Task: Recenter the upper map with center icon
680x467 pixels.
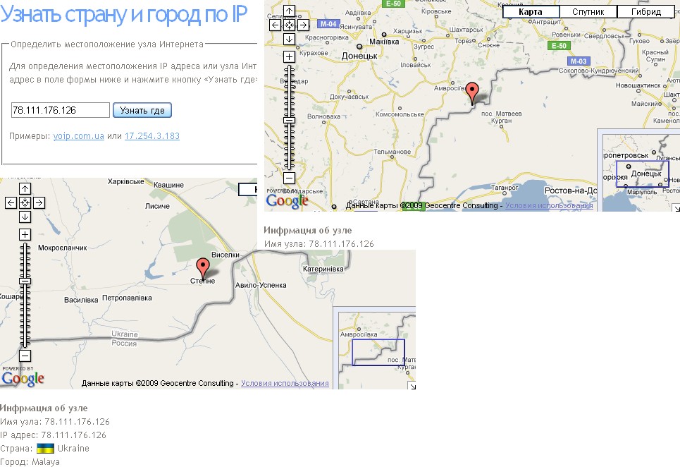Action: tap(289, 25)
